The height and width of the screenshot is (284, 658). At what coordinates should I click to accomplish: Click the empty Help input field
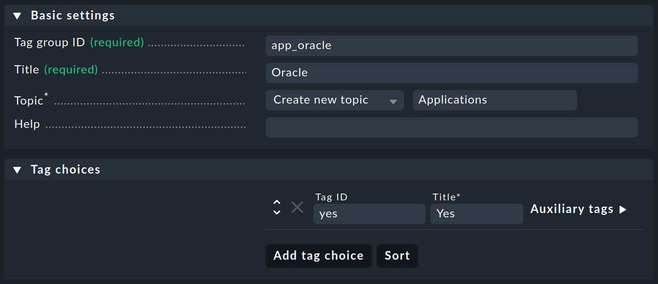452,127
